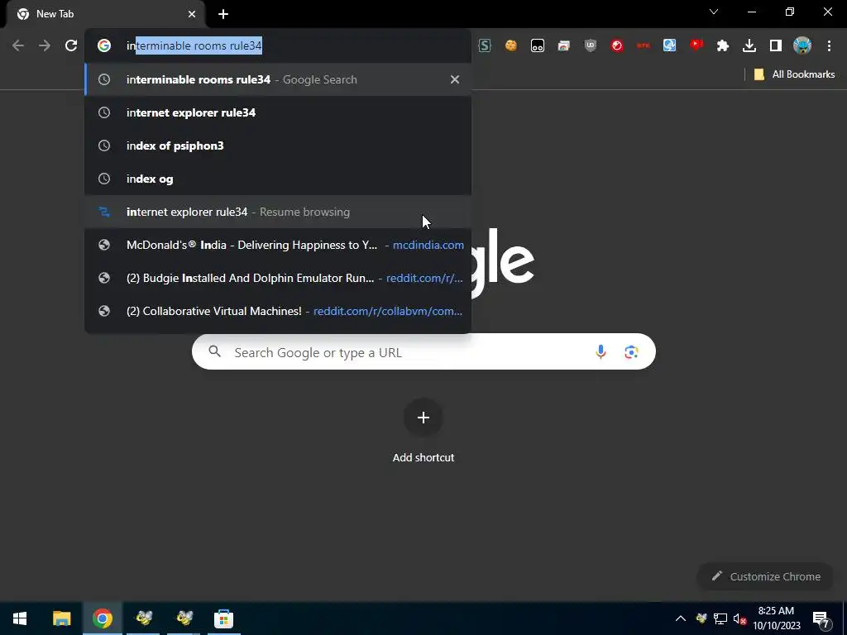Open Google Lens image search icon
847x635 pixels.
pyautogui.click(x=631, y=352)
